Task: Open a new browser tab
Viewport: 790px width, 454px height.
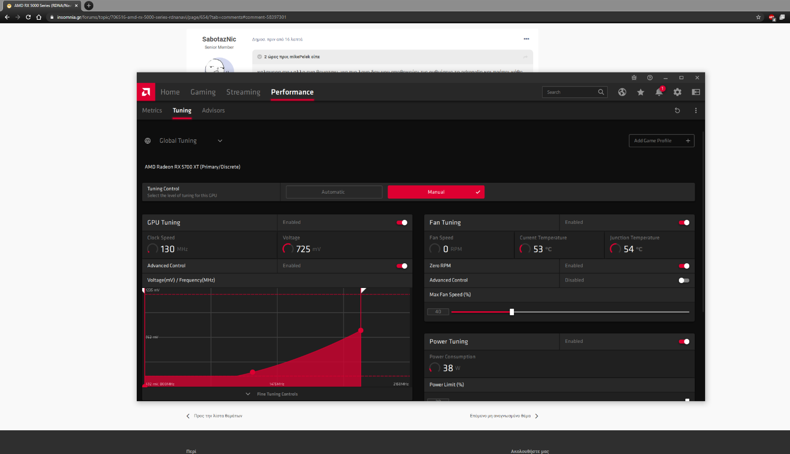Action: point(89,5)
